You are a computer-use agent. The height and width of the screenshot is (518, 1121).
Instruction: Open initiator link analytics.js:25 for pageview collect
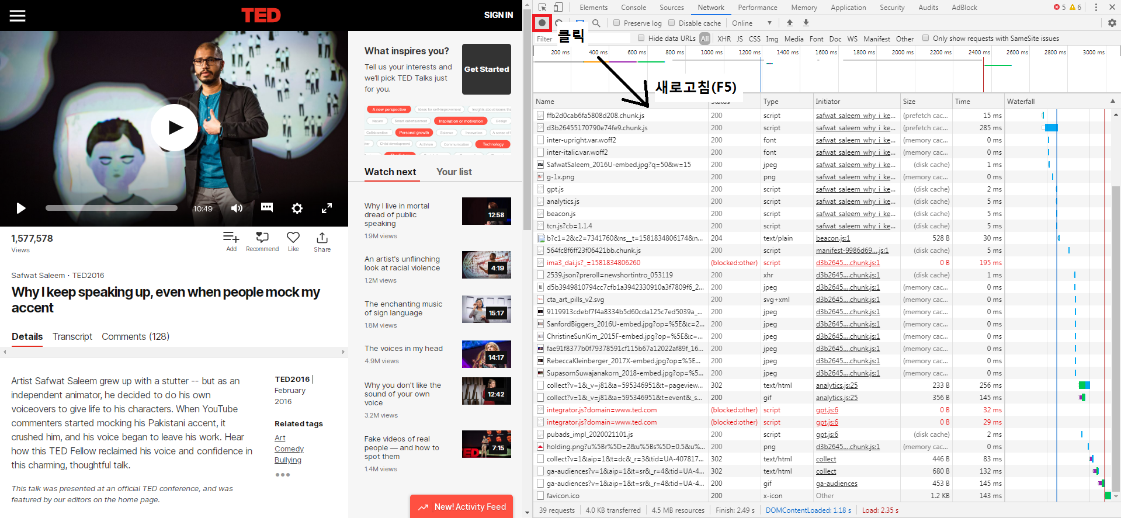click(x=837, y=385)
